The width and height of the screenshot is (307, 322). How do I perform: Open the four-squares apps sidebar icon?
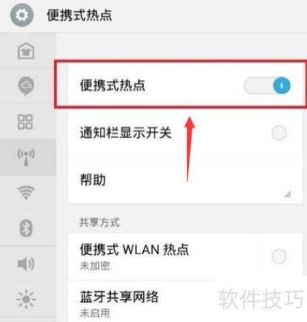[25, 122]
